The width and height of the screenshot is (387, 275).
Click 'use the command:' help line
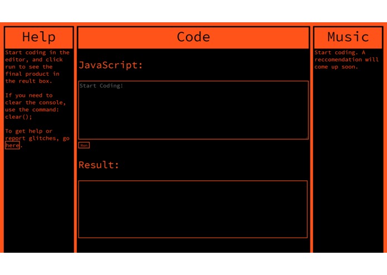coord(32,110)
